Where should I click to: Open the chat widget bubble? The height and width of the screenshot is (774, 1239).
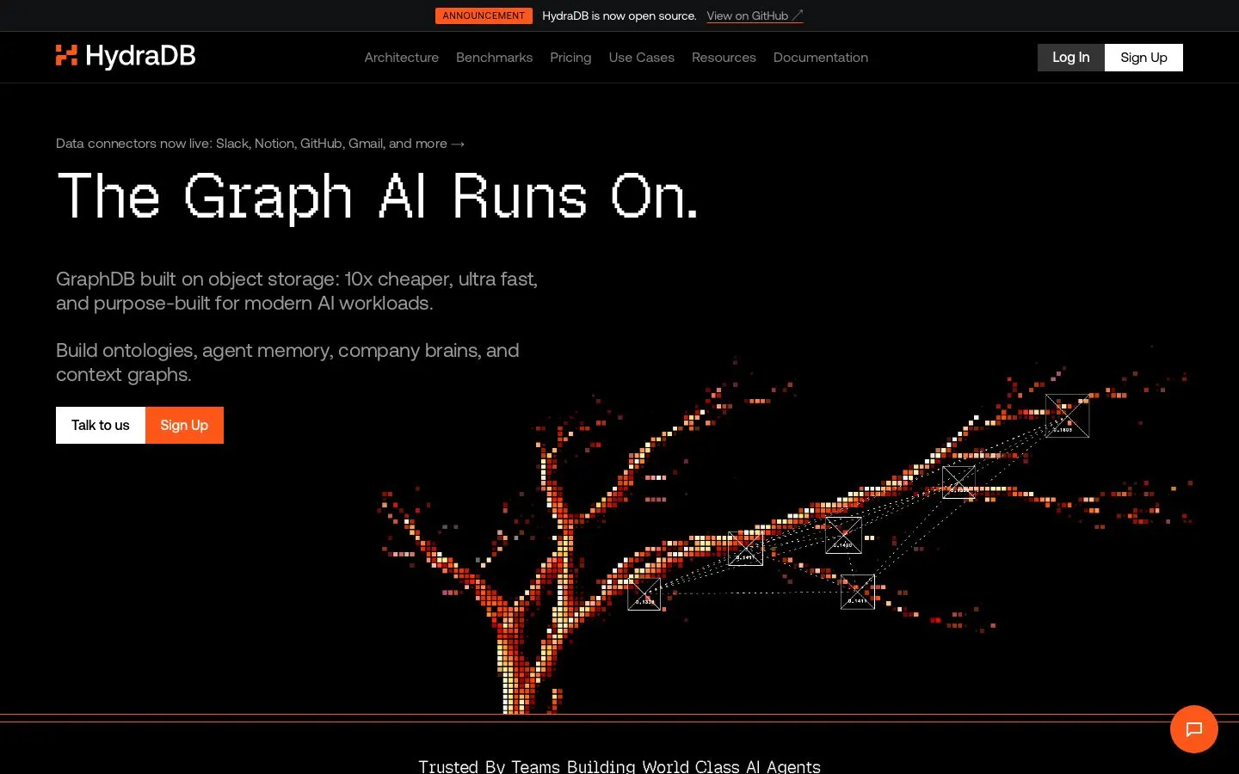1193,729
